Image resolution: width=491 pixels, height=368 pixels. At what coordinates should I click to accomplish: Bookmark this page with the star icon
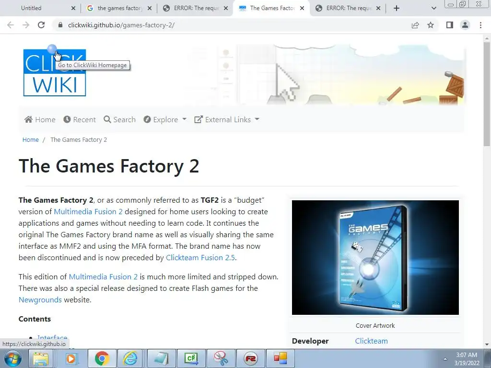point(431,25)
